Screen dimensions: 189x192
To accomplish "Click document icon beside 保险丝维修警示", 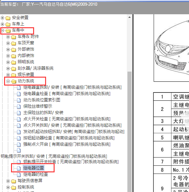I will pyautogui.click(x=19, y=106).
